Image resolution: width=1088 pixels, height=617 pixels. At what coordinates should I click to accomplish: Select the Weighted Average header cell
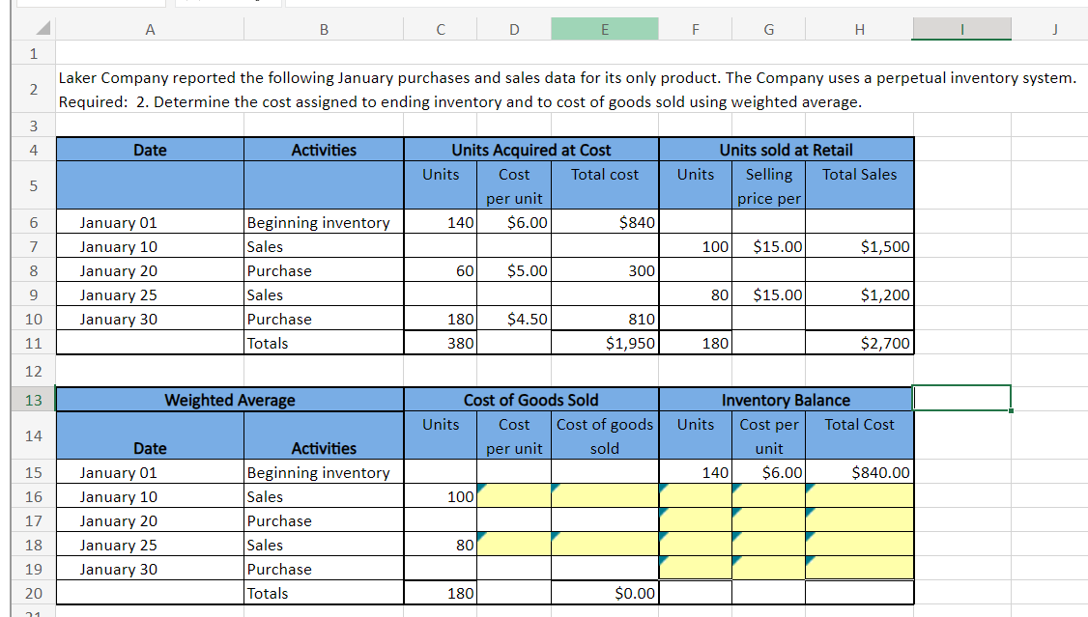click(228, 400)
